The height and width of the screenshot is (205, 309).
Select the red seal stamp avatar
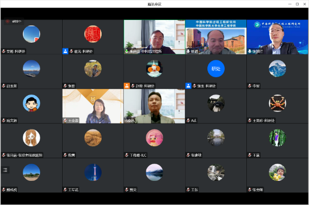93,34
